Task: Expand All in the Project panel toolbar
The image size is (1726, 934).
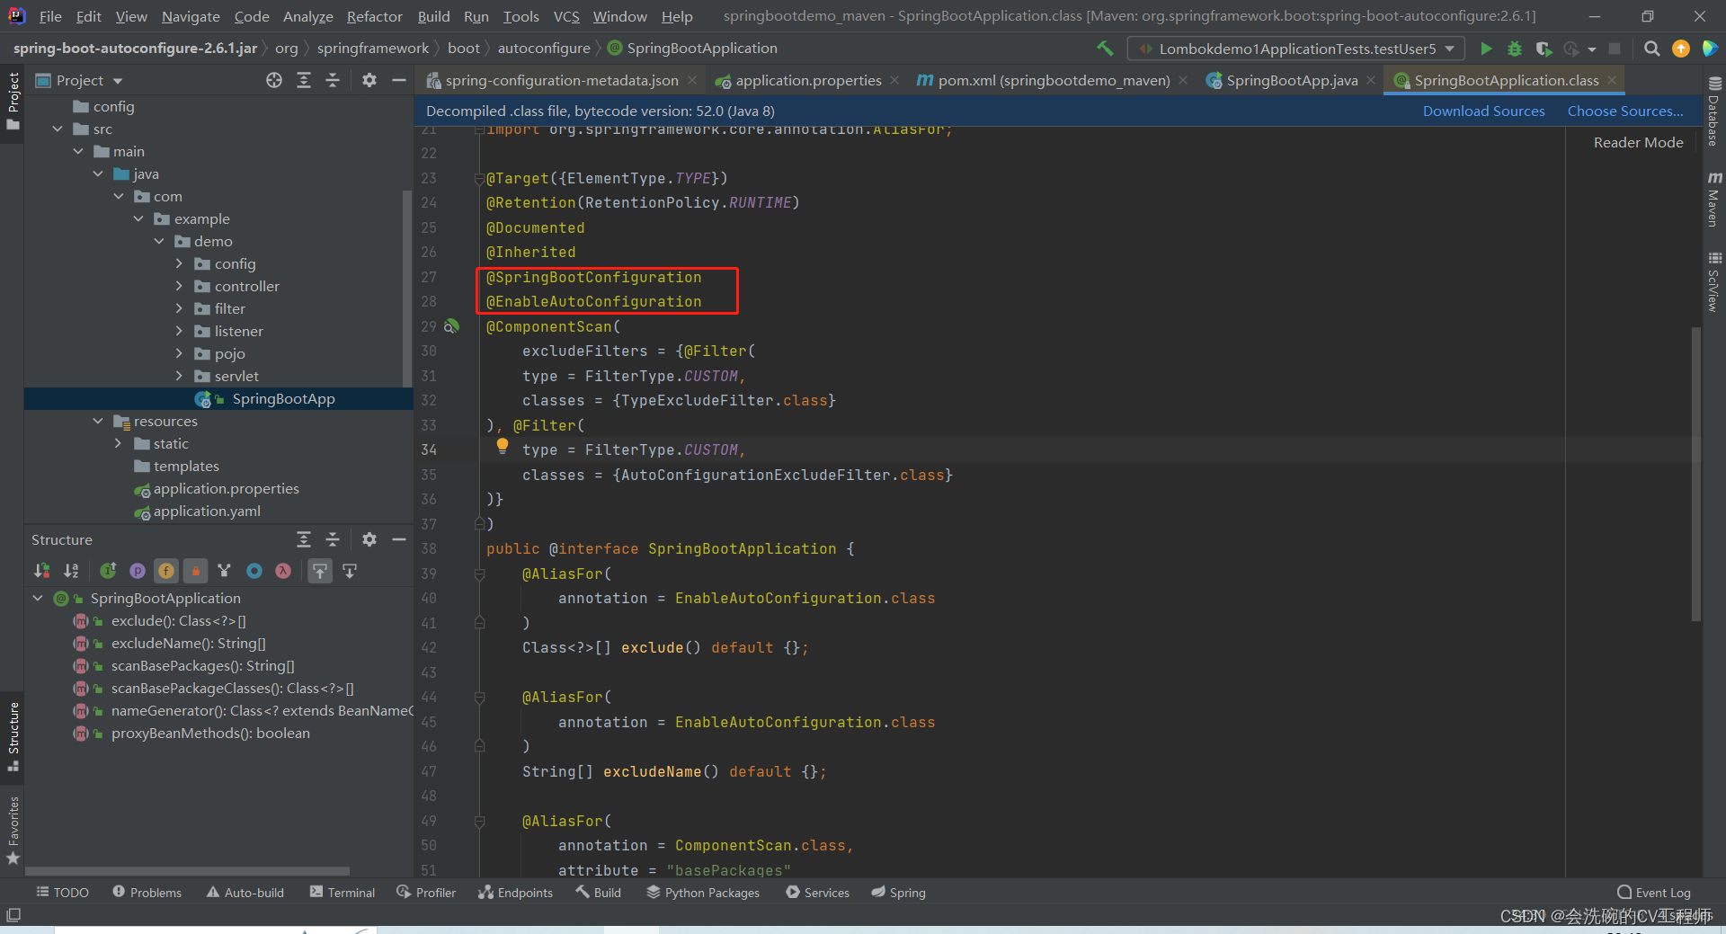Action: pos(304,80)
